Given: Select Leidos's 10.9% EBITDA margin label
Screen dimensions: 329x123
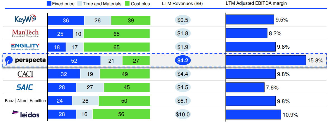Looking at the screenshot, I should 290,115.
